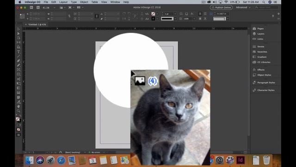Select the Content Collector tool
This screenshot has height=167, width=296.
click(18, 47)
